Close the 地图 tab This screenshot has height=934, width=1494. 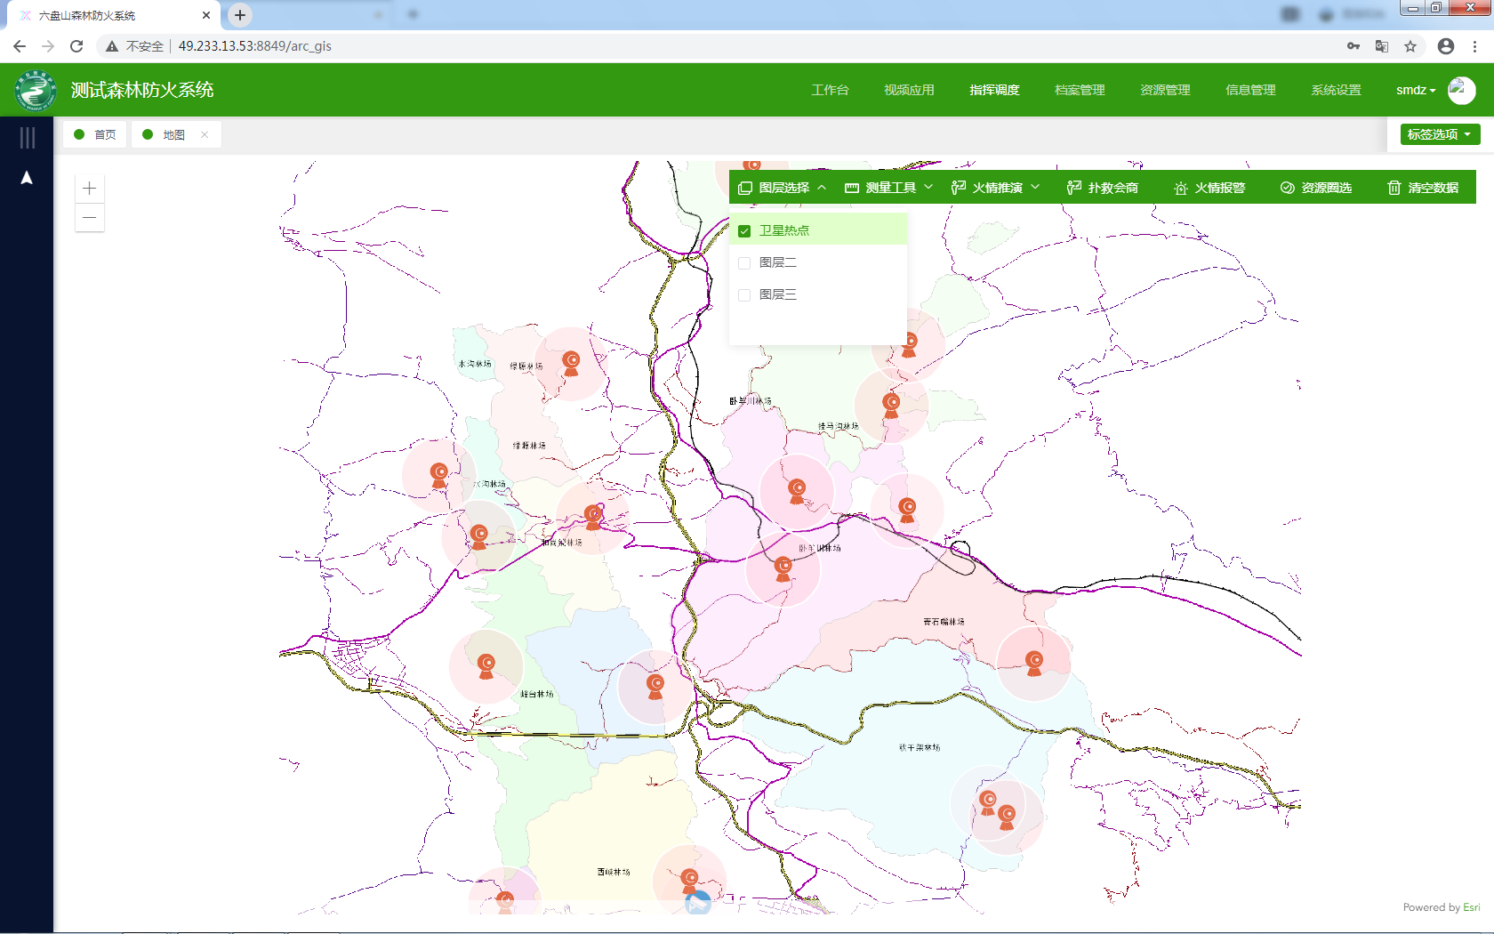[205, 135]
